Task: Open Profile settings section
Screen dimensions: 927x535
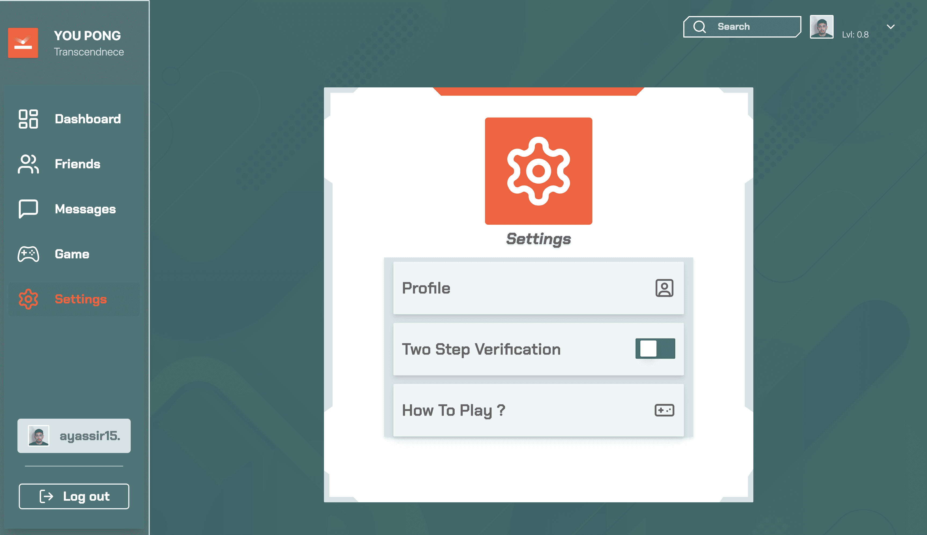Action: click(538, 287)
